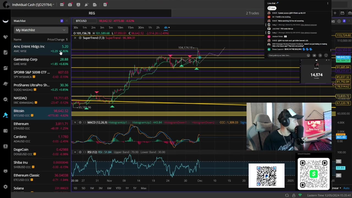This screenshot has height=198, width=352.
Task: Toggle Auto scale on the chart
Action: [x=346, y=188]
